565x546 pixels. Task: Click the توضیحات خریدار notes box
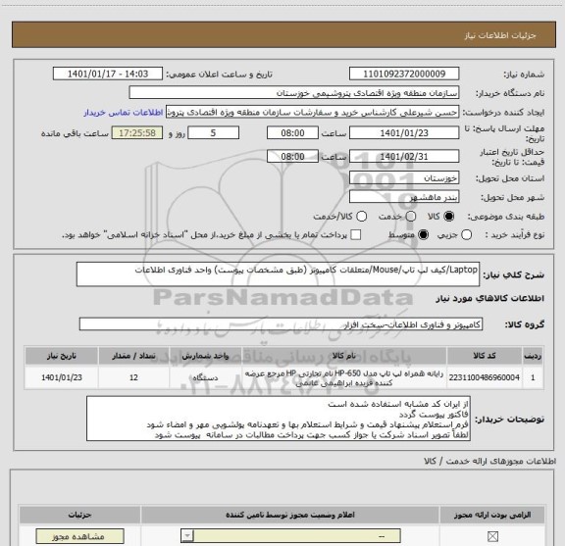pyautogui.click(x=279, y=419)
